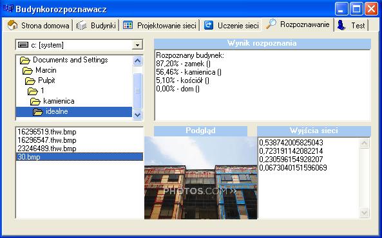Image resolution: width=382 pixels, height=238 pixels.
Task: Switch to the Budynki tab
Action: click(96, 25)
